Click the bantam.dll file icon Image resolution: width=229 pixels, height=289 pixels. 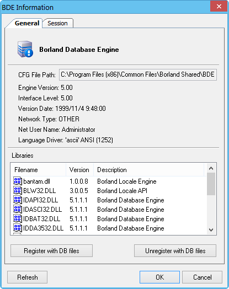pyautogui.click(x=18, y=181)
